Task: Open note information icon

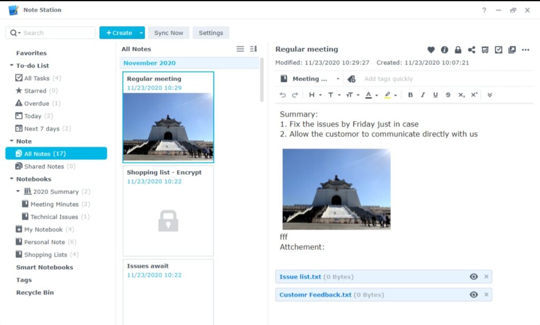Action: pyautogui.click(x=445, y=50)
